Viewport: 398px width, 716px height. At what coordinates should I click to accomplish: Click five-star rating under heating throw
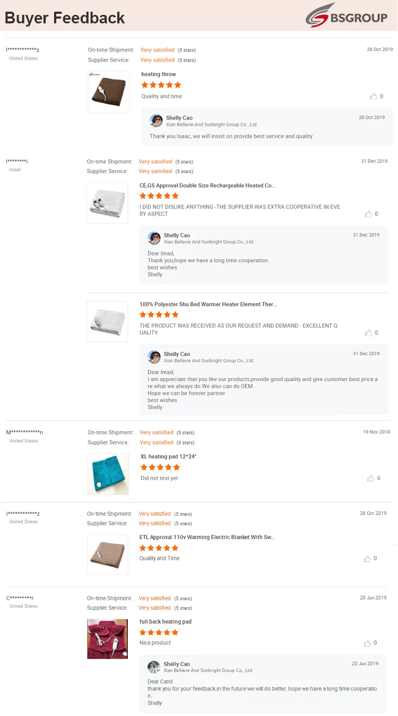pos(161,85)
